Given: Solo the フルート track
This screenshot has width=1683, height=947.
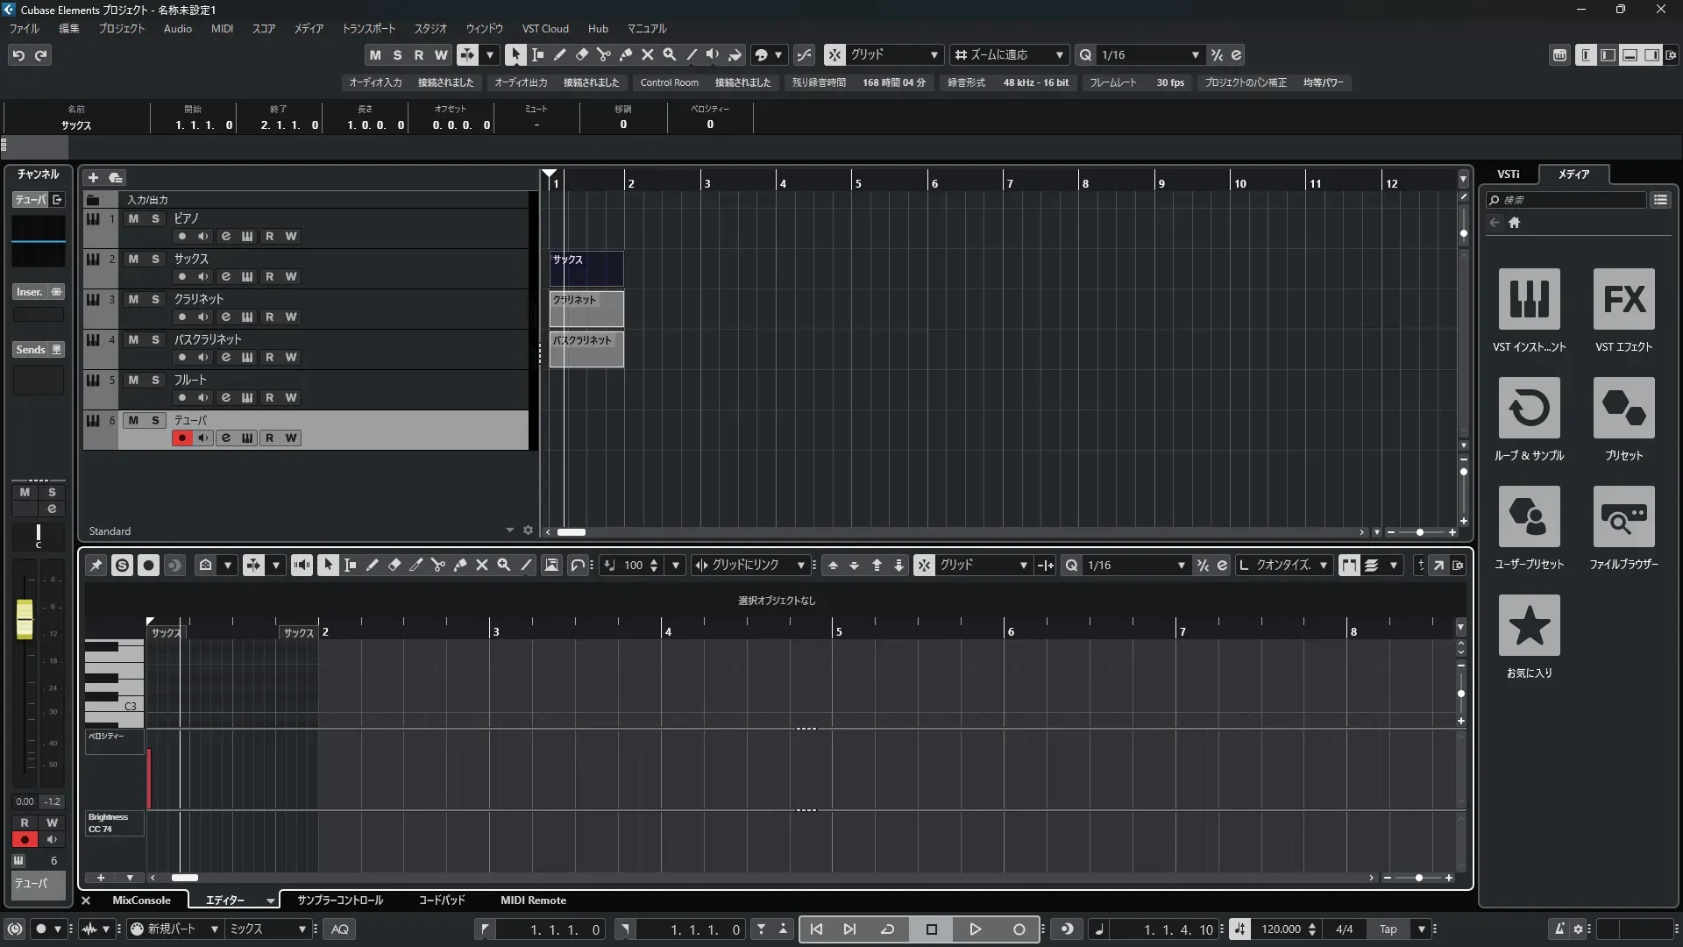Looking at the screenshot, I should 155,380.
